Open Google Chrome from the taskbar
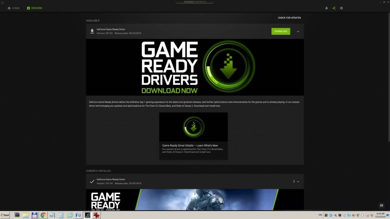 point(44,215)
